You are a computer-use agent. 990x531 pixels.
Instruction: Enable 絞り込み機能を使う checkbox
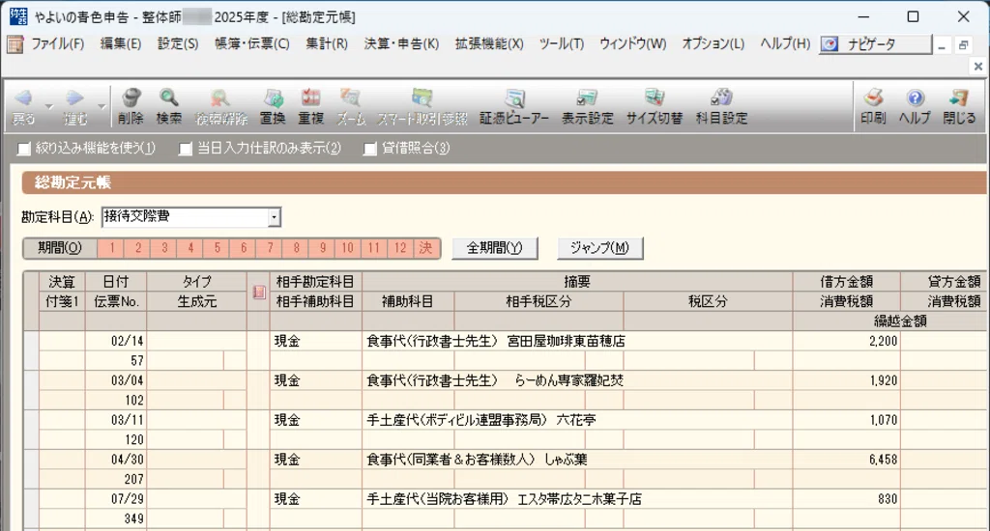click(24, 149)
